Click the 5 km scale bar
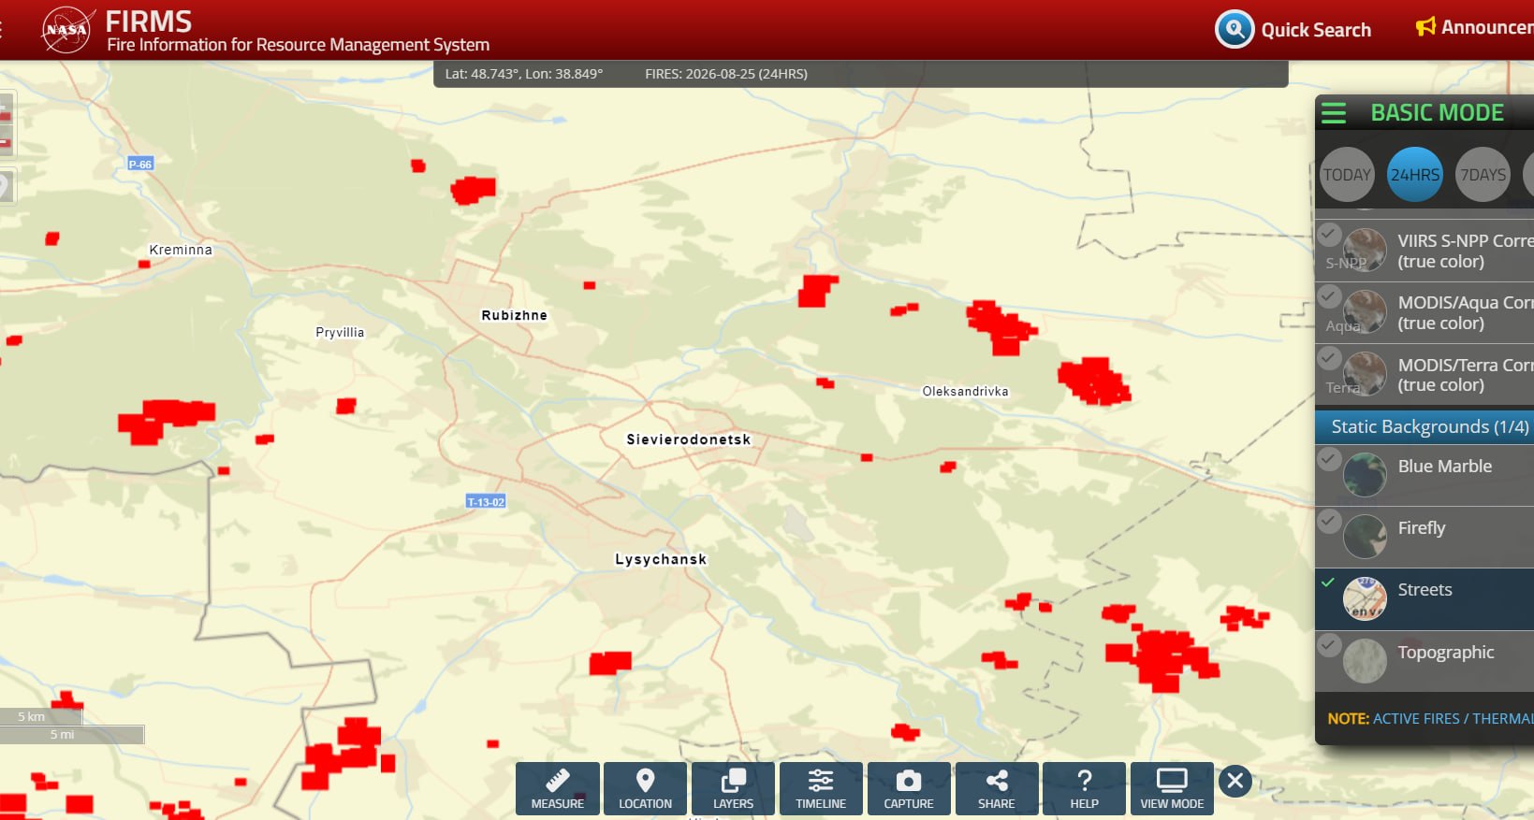The height and width of the screenshot is (820, 1534). click(41, 717)
